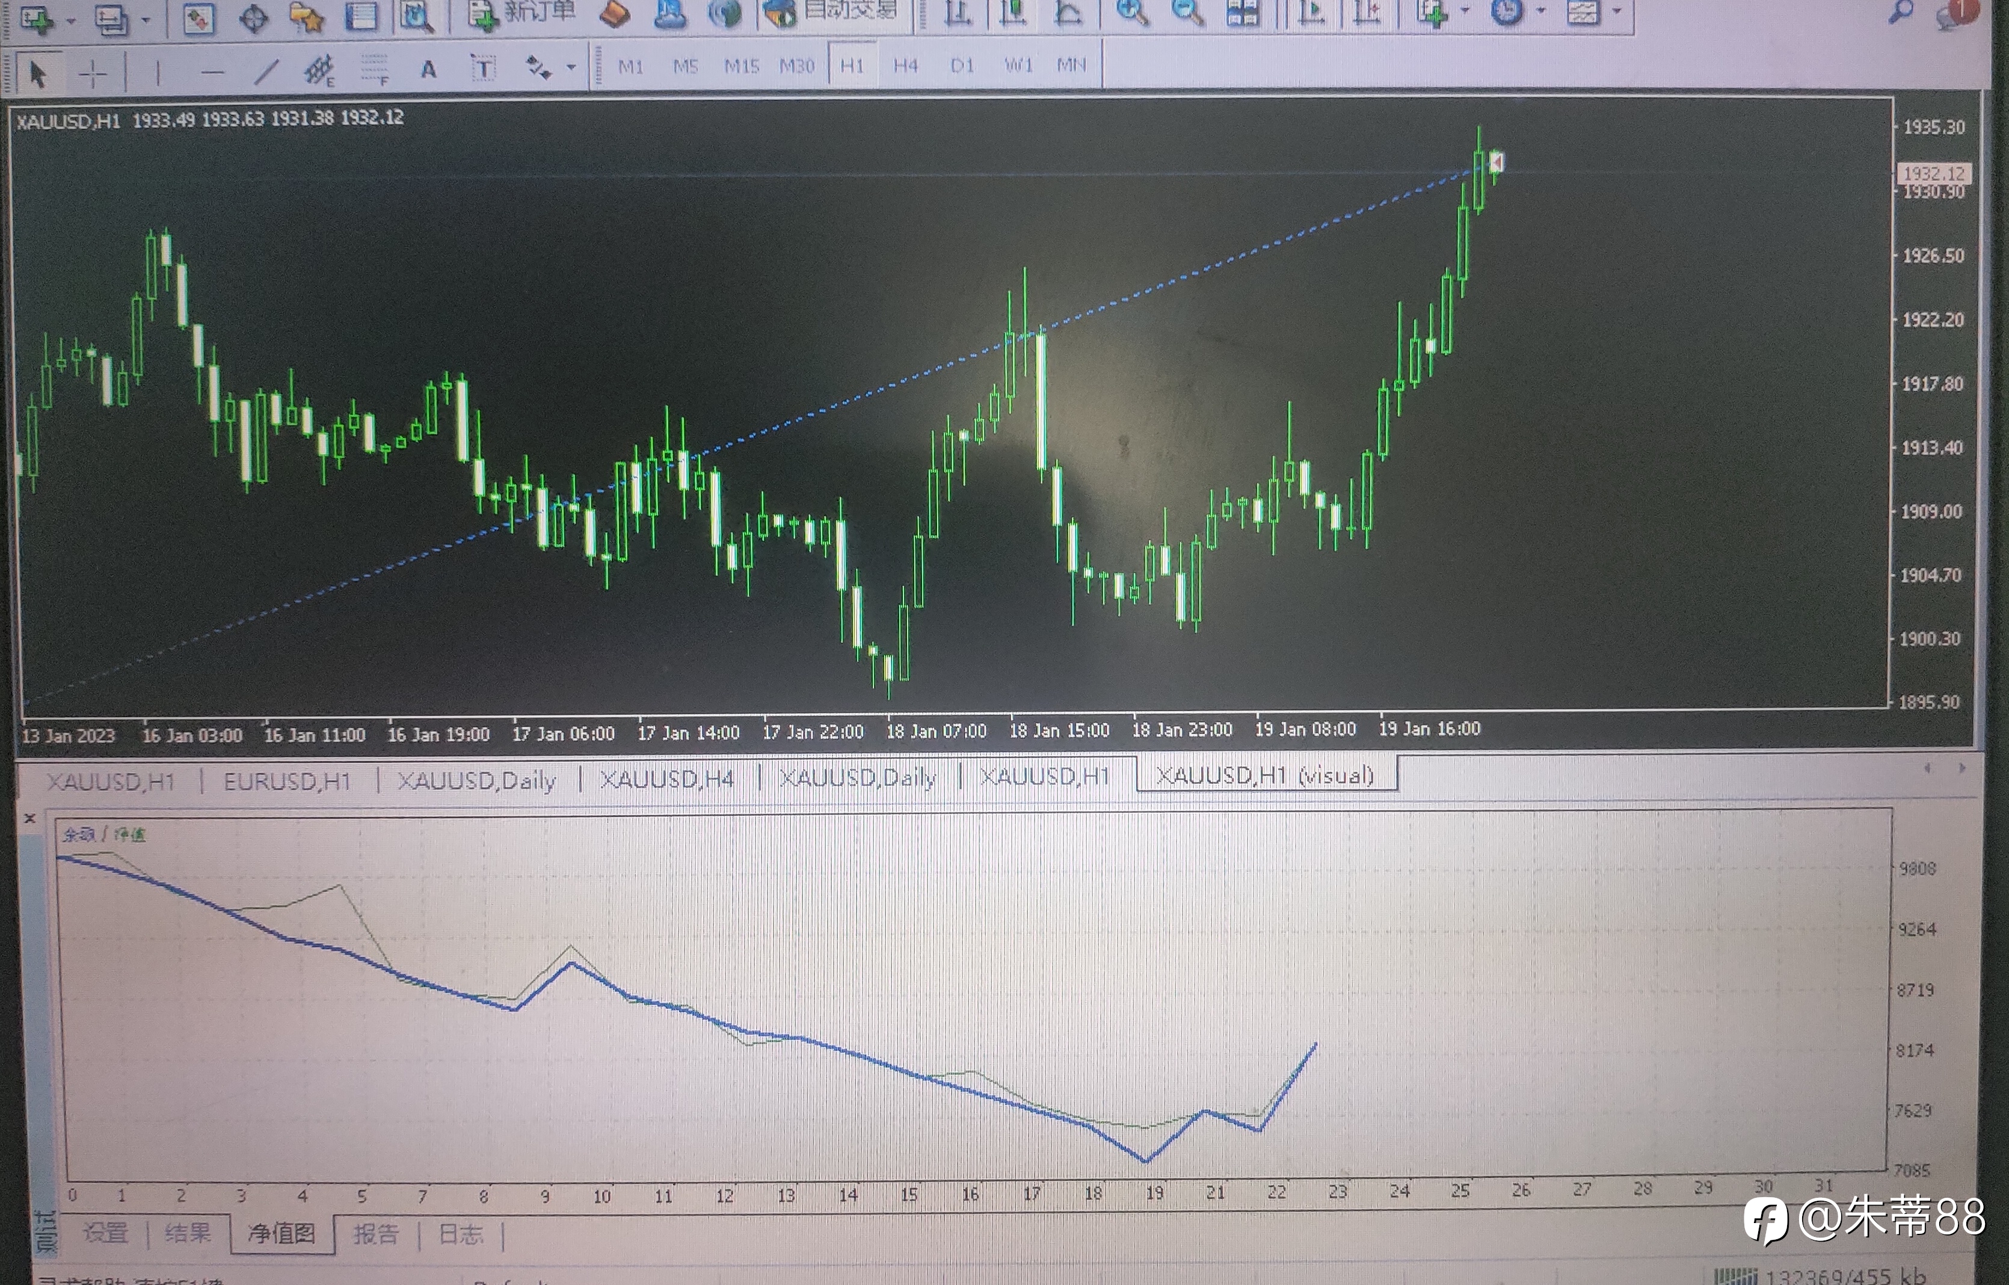Open MetaEditor via the book icon
2009x1285 pixels.
[x=615, y=13]
